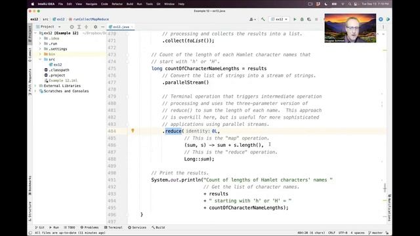Open editor tab options three-dot icon

point(383,27)
